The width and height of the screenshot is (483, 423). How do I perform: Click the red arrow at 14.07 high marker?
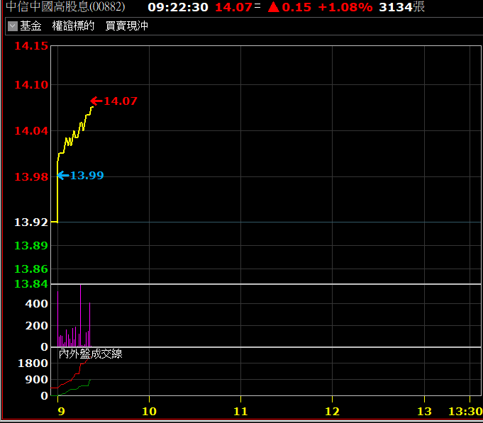pyautogui.click(x=96, y=101)
